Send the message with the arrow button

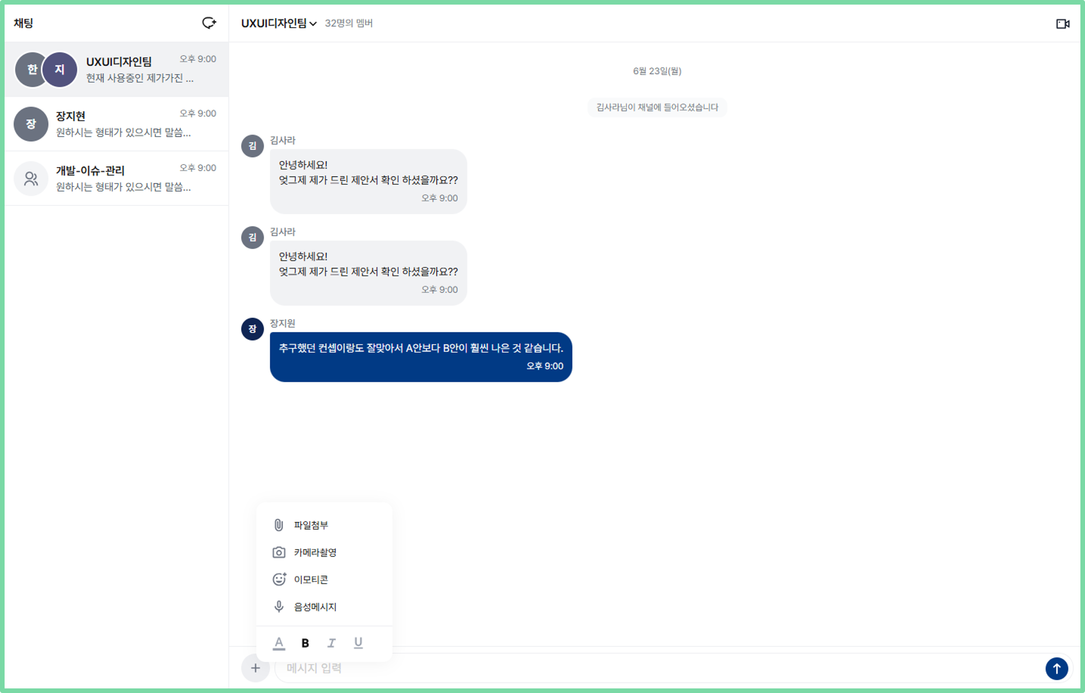1056,668
